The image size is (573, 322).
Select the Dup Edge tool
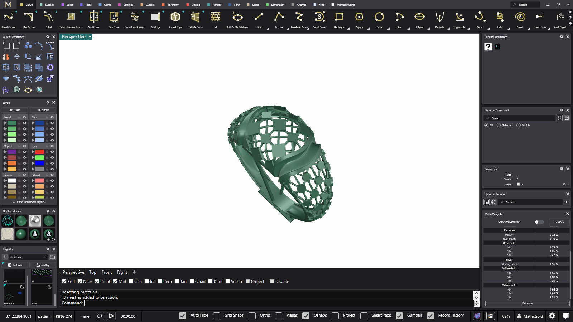point(155,19)
